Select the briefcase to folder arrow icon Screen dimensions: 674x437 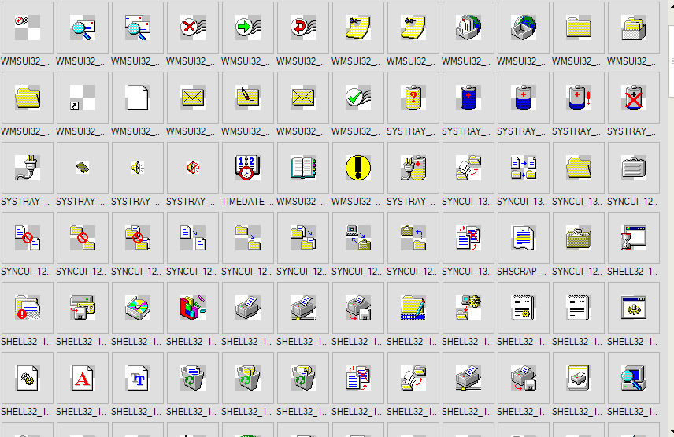(413, 238)
